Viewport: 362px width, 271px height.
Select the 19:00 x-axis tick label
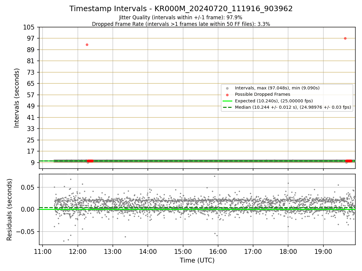point(323,252)
